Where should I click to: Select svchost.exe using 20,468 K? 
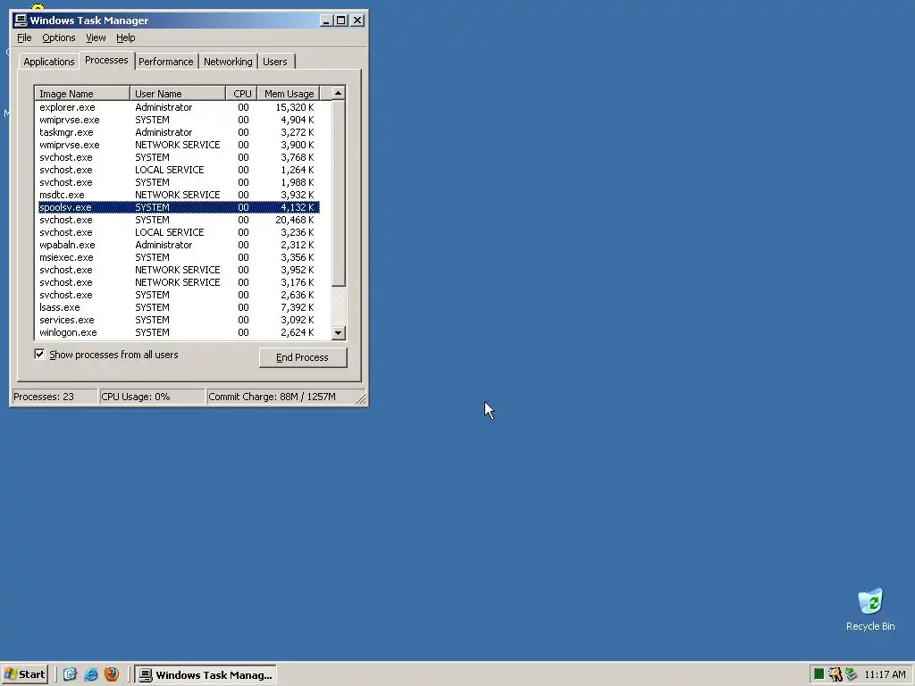[179, 220]
